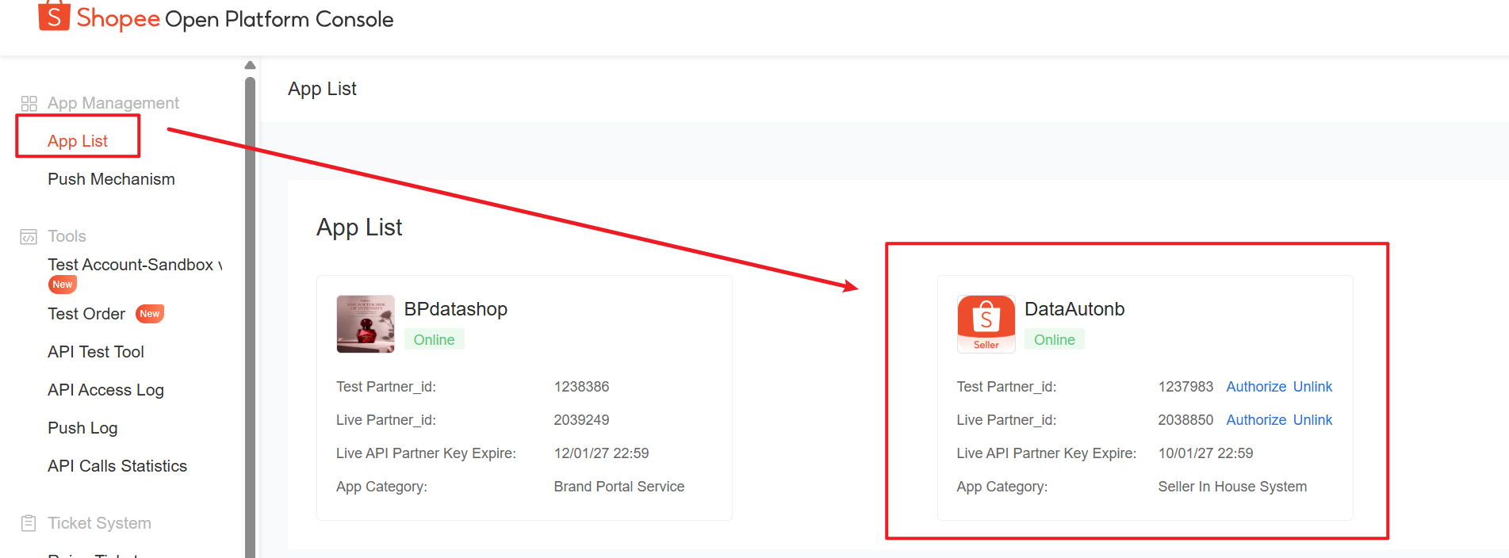The height and width of the screenshot is (558, 1509).
Task: Expand the Tools menu section
Action: coord(67,236)
